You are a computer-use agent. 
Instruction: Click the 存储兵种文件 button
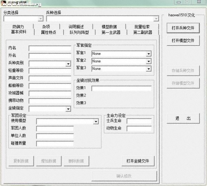click(183, 71)
